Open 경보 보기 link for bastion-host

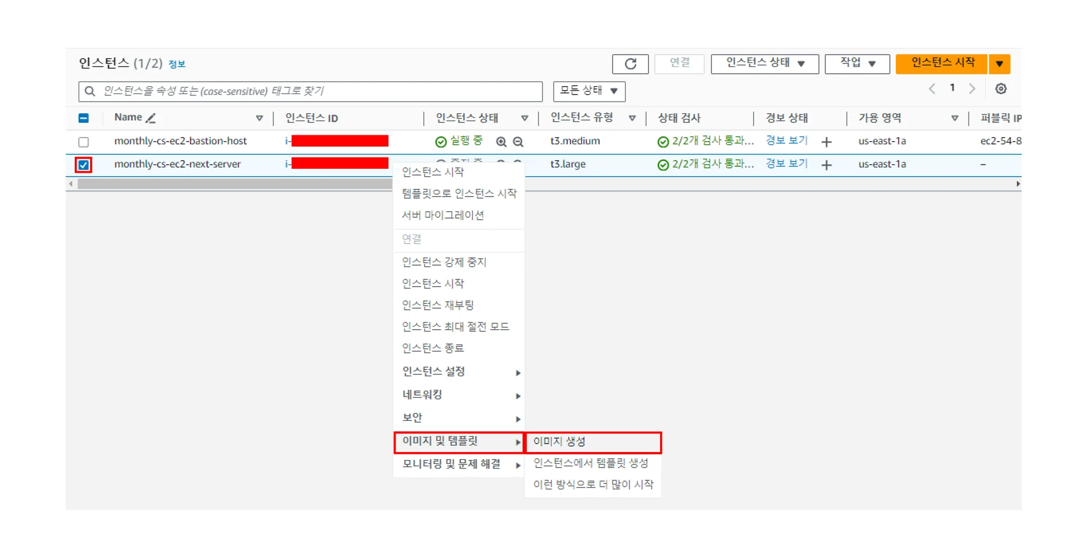(786, 140)
